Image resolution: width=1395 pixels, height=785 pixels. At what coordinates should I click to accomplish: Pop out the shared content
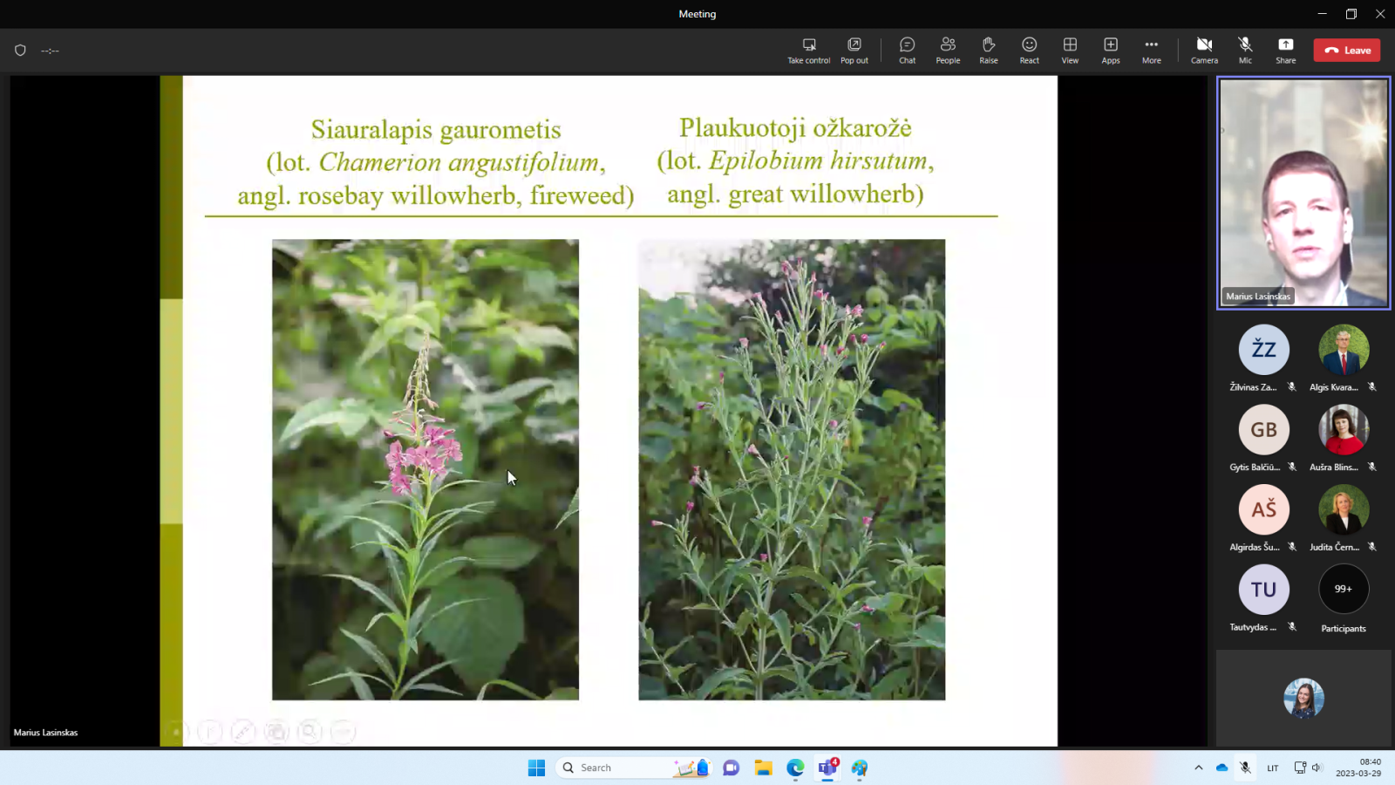(854, 50)
